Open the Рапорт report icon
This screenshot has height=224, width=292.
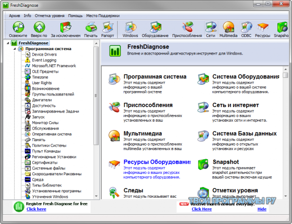point(108,27)
